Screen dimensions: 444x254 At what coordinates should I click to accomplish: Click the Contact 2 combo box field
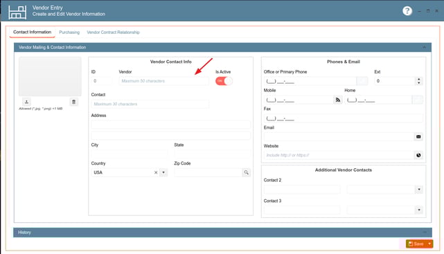381,189
